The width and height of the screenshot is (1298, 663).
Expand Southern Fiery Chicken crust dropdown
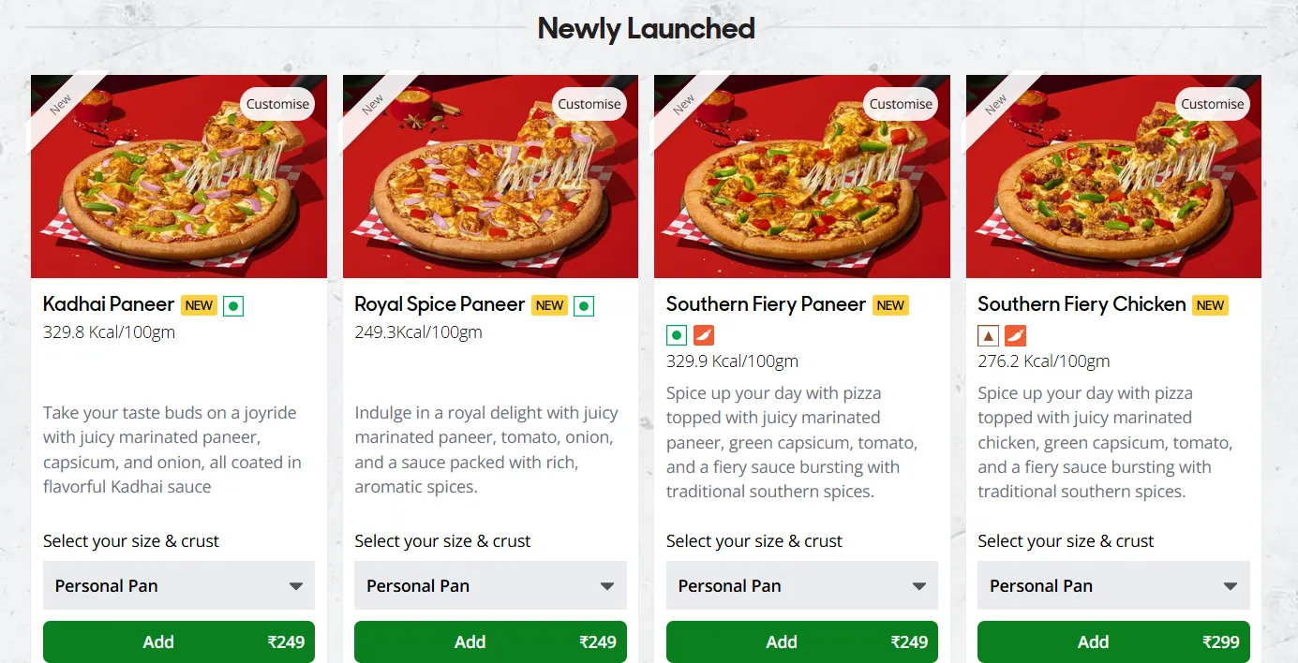1113,586
